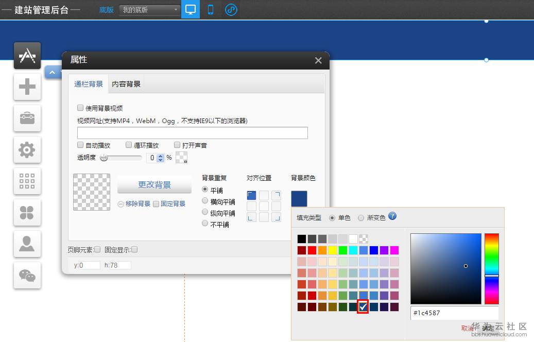Switch to mobile phone preview mode
The image size is (534, 342).
[210, 9]
